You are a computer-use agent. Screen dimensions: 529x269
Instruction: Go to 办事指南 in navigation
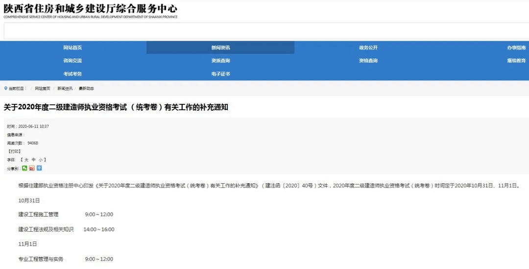click(516, 48)
